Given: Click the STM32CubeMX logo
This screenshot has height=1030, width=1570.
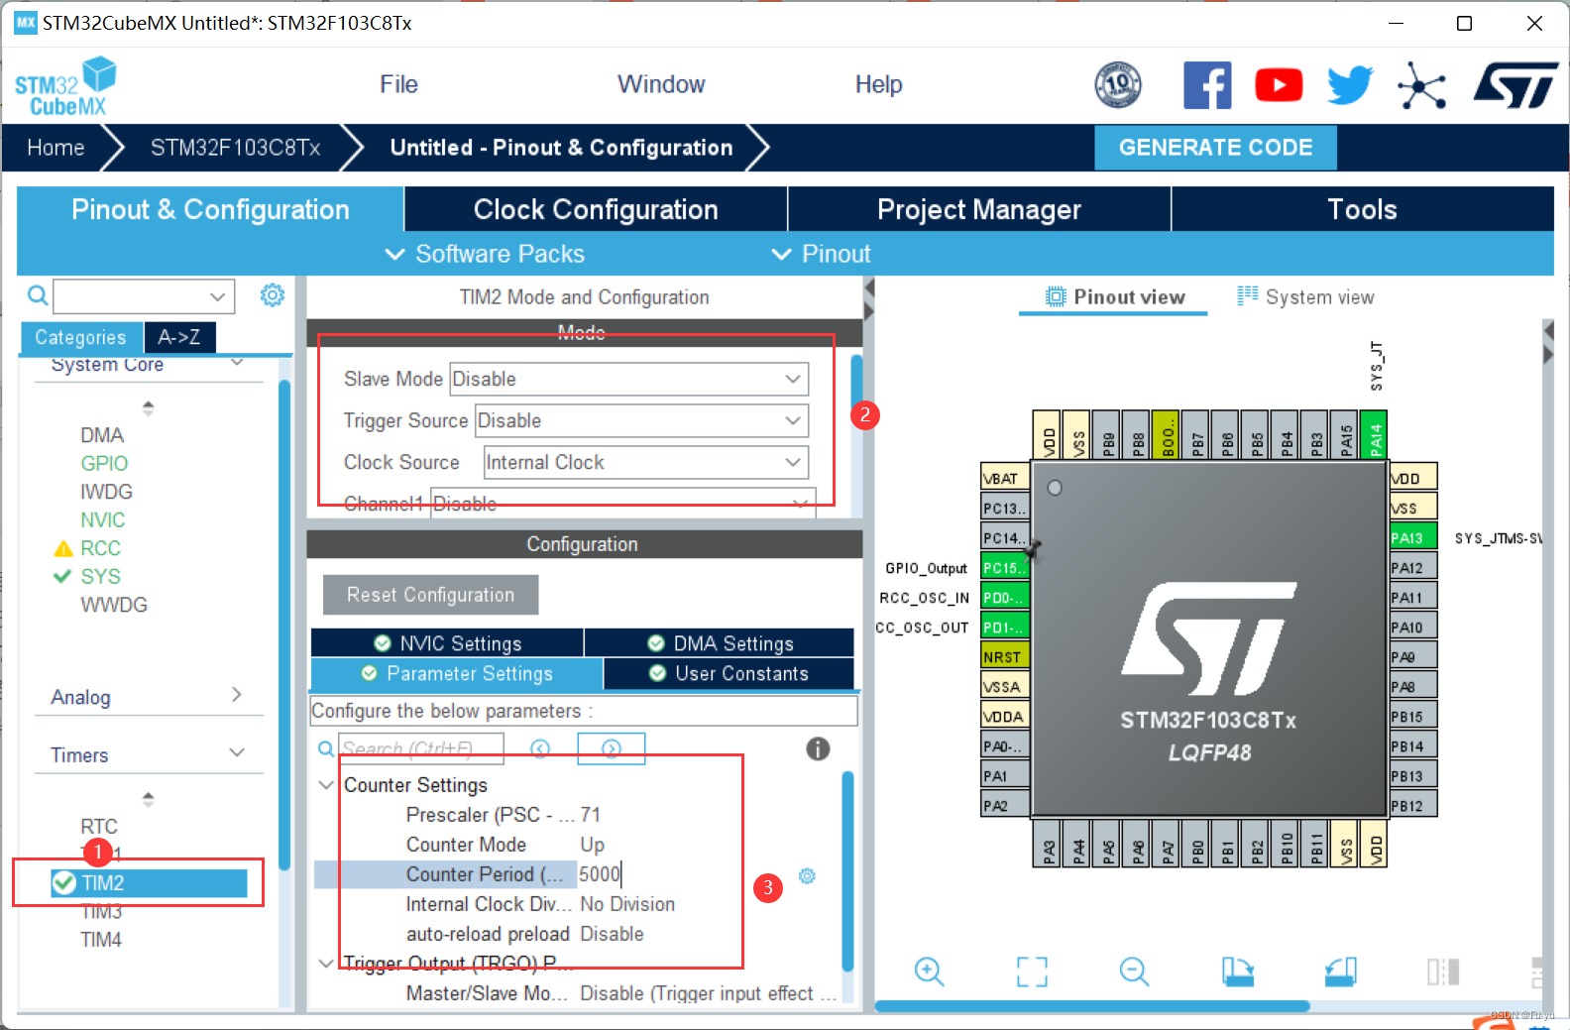Looking at the screenshot, I should pos(65,87).
